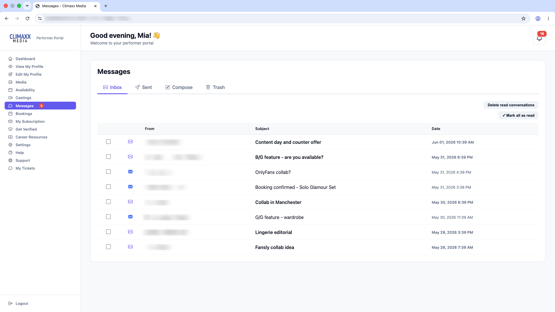Click the Availability calendar icon
The width and height of the screenshot is (555, 312).
pos(10,90)
